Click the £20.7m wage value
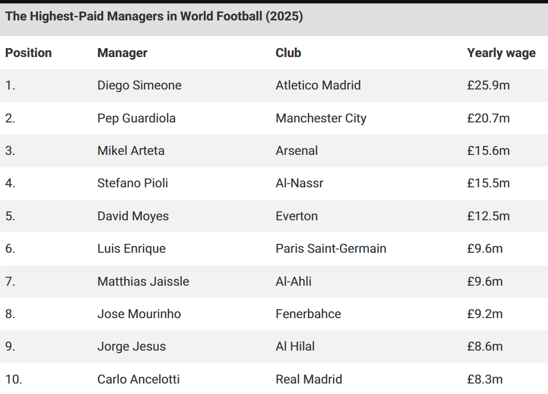Image resolution: width=548 pixels, height=394 pixels. click(x=488, y=118)
